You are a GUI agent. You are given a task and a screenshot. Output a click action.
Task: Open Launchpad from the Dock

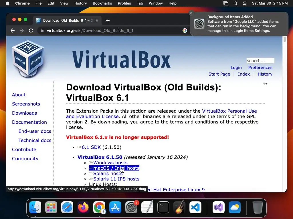pyautogui.click(x=51, y=207)
